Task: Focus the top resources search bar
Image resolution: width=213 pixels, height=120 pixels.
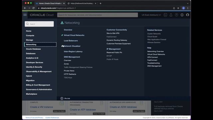Action: [98, 15]
